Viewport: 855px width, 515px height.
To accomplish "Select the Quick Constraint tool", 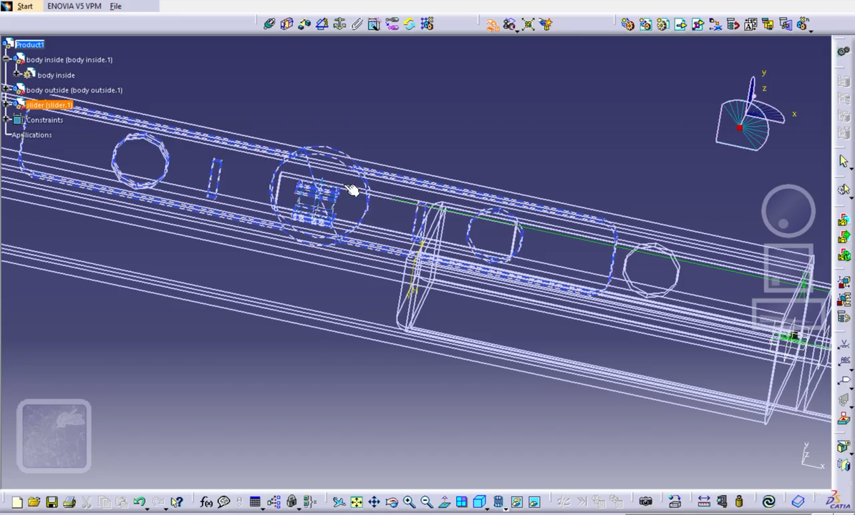I will pos(374,24).
